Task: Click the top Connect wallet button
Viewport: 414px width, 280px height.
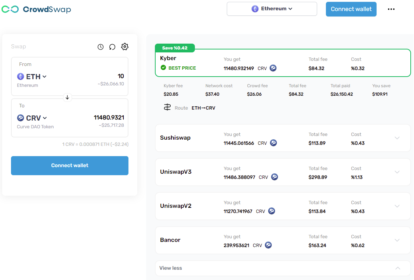Action: click(x=351, y=9)
